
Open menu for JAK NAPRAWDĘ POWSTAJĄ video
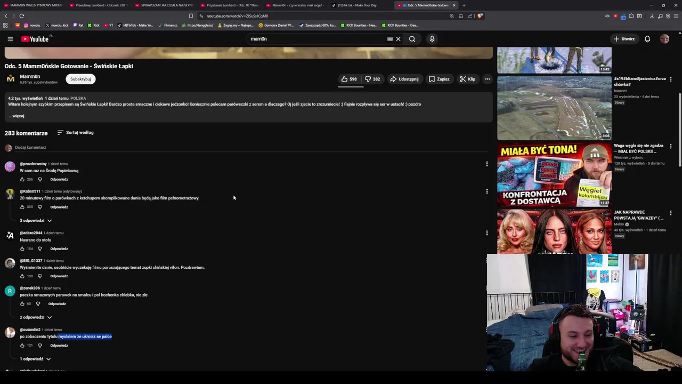[671, 213]
